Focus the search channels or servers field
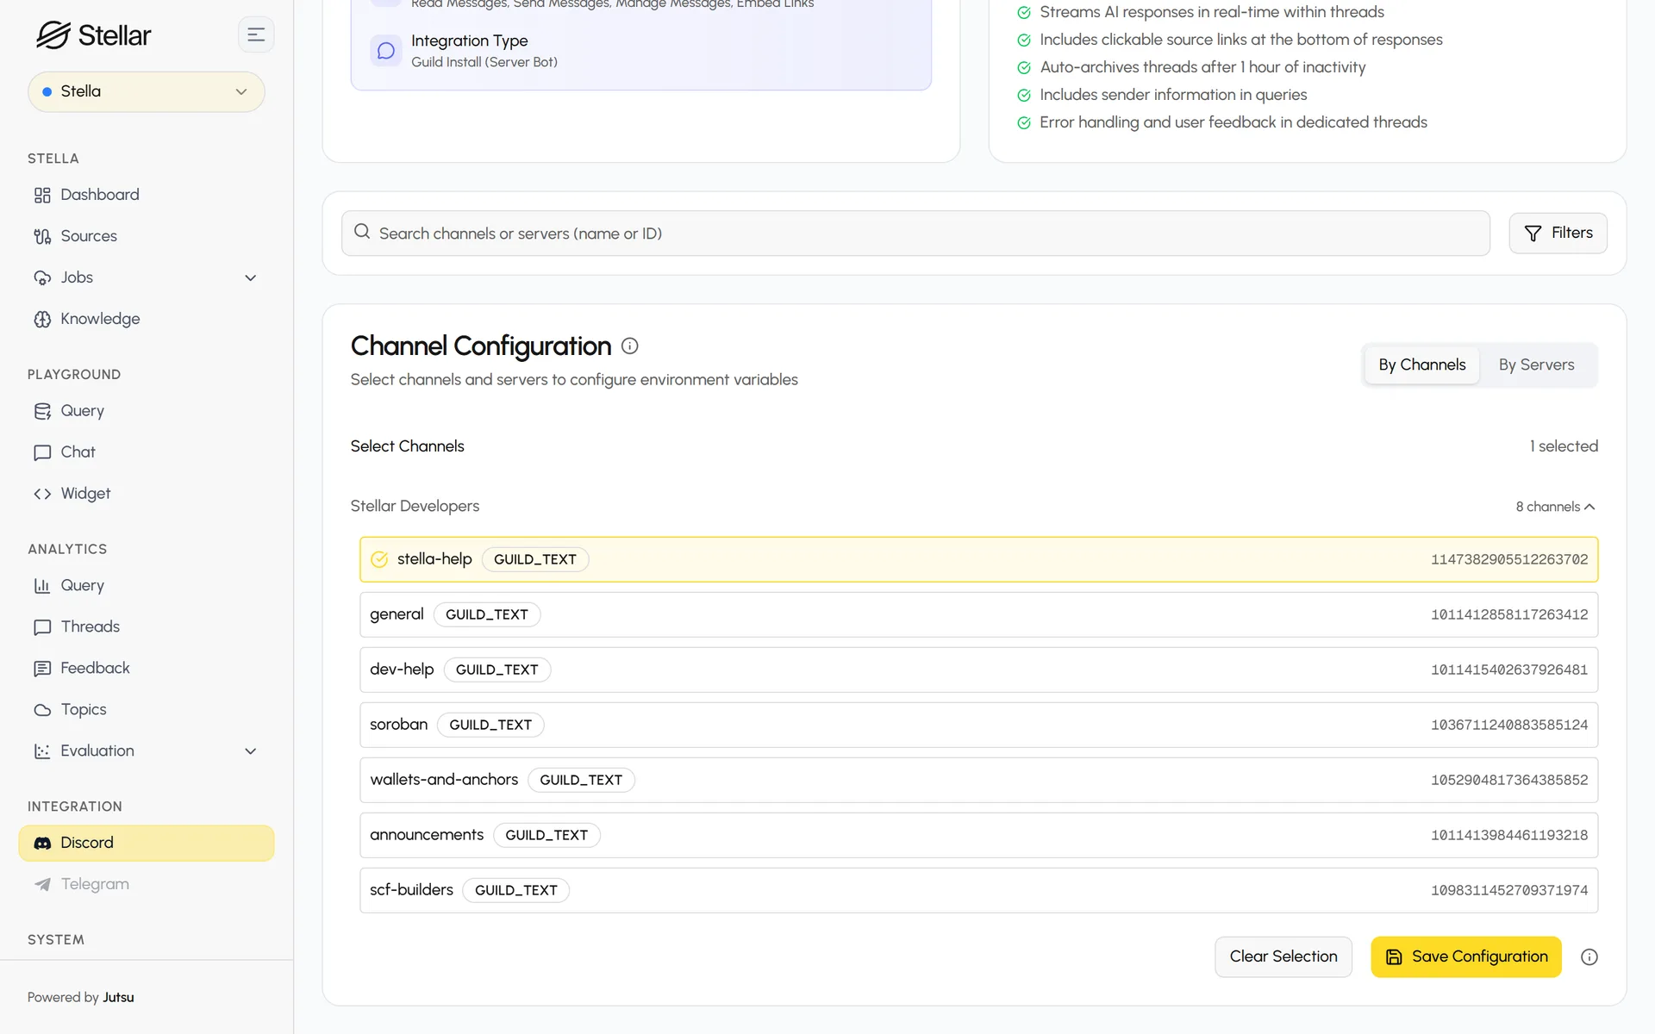This screenshot has height=1034, width=1655. 915,234
